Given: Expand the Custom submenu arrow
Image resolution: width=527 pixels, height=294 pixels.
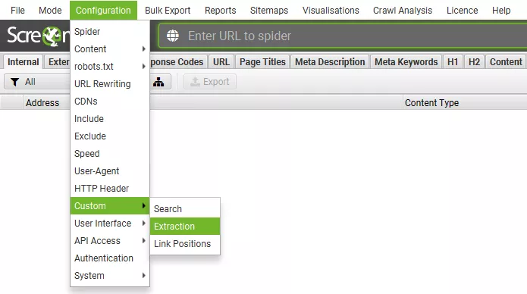Looking at the screenshot, I should click(x=144, y=205).
